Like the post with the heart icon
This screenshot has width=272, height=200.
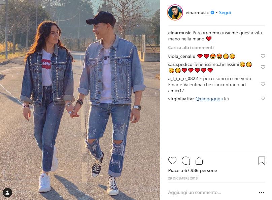click(172, 161)
